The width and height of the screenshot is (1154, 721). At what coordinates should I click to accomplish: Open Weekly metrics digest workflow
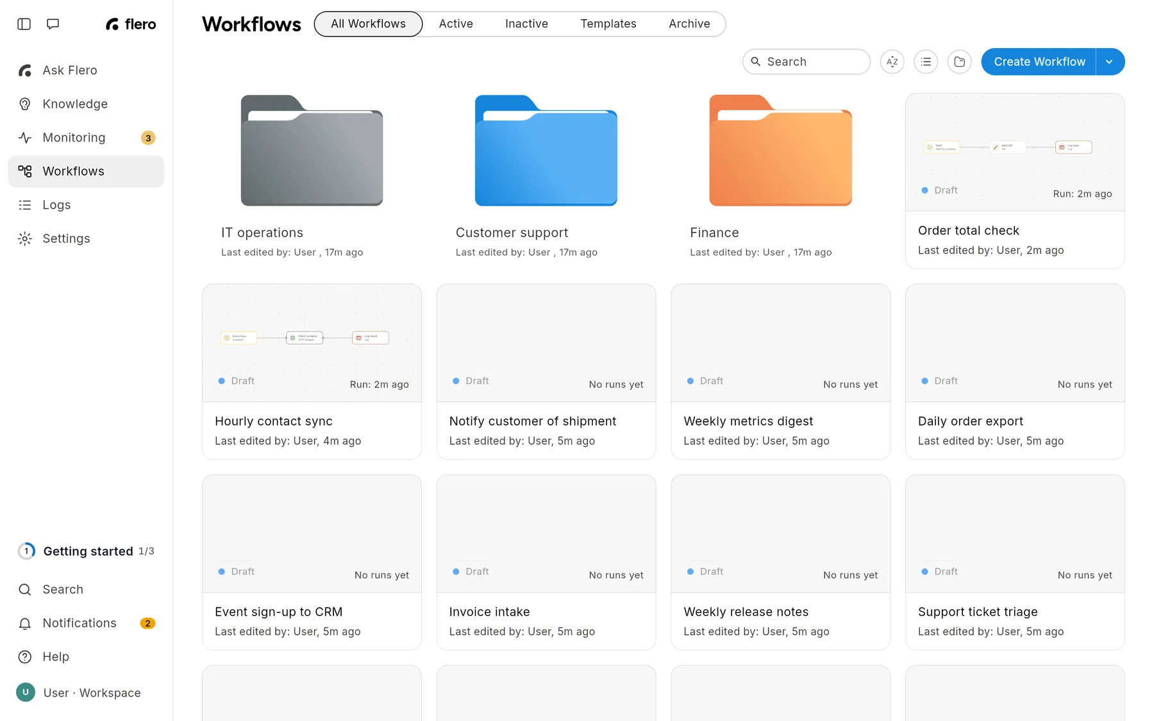tap(780, 372)
